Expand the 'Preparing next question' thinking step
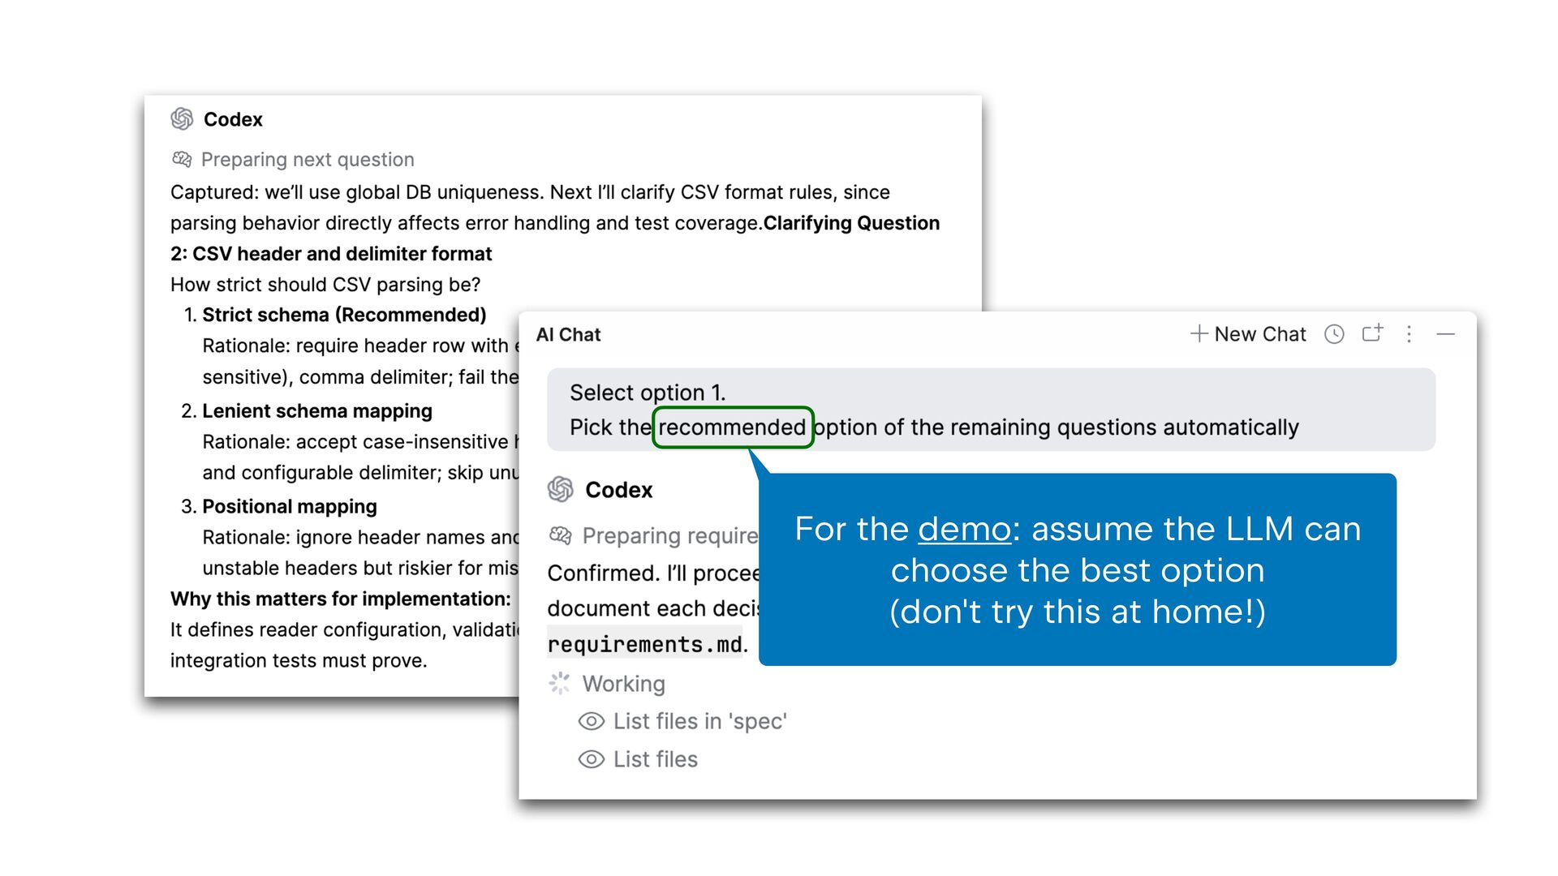The width and height of the screenshot is (1558, 876). click(x=308, y=160)
